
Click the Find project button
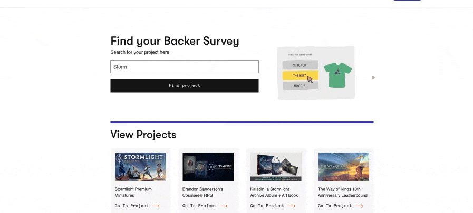(x=185, y=85)
